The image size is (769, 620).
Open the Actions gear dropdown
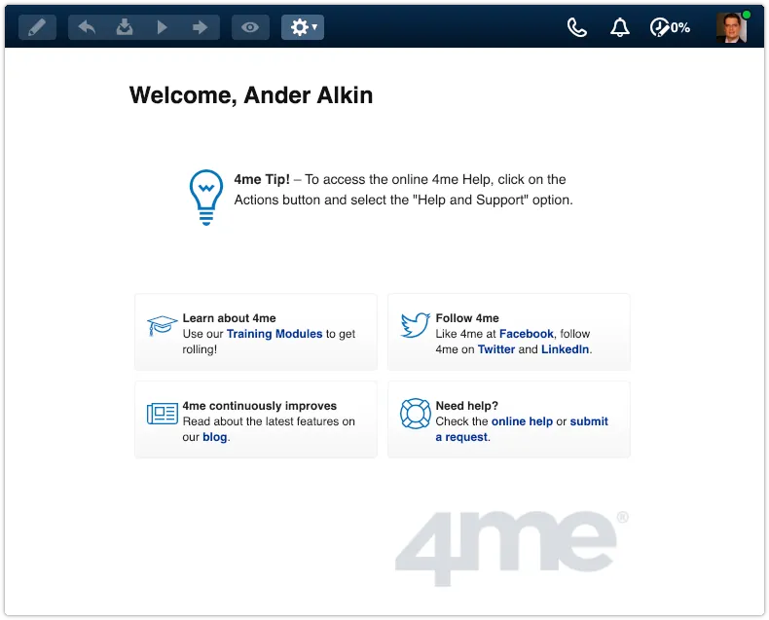[303, 27]
